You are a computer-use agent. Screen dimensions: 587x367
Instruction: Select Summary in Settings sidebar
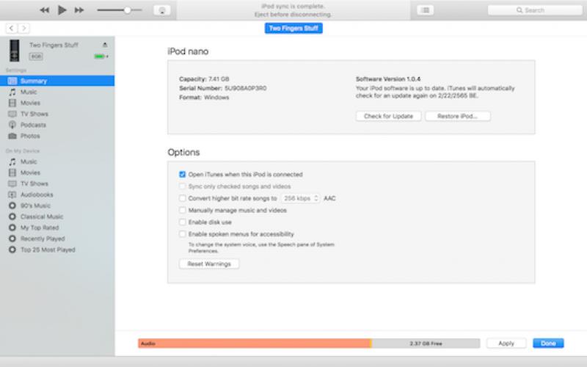click(57, 81)
